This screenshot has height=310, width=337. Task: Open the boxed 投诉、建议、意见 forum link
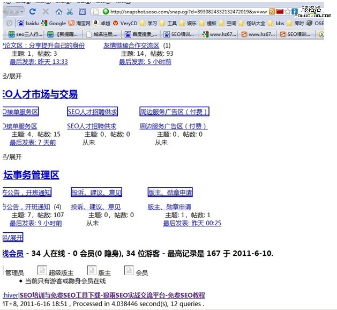pyautogui.click(x=96, y=192)
